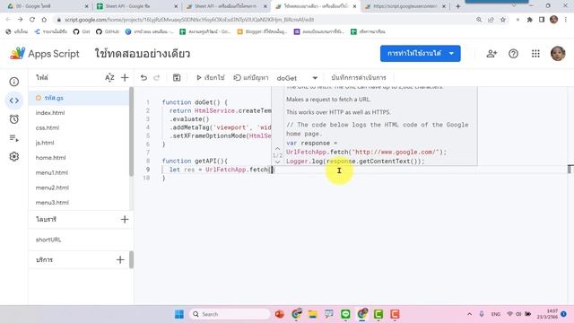Open File Explorer from the taskbar
The image size is (574, 323).
(x=312, y=314)
